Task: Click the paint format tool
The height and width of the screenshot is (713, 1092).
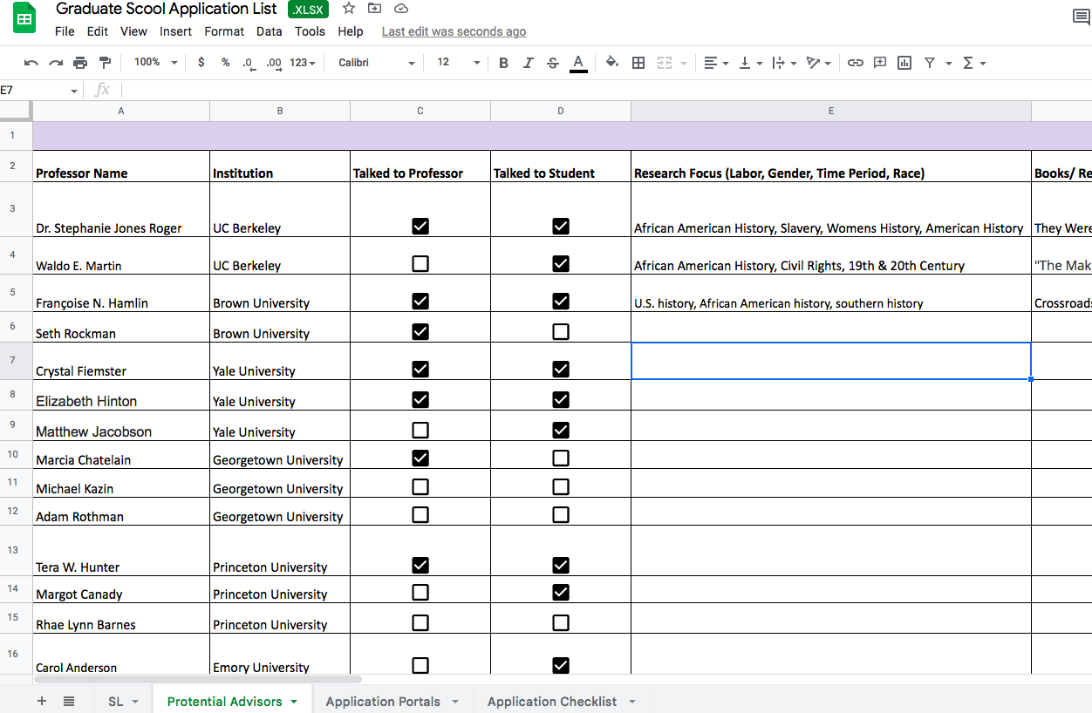Action: tap(104, 62)
